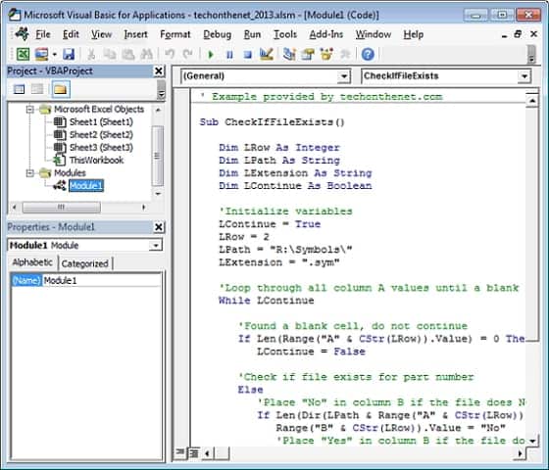Toggle Folders view in Project panel
Screen dimensions: 549x470
pyautogui.click(x=60, y=89)
